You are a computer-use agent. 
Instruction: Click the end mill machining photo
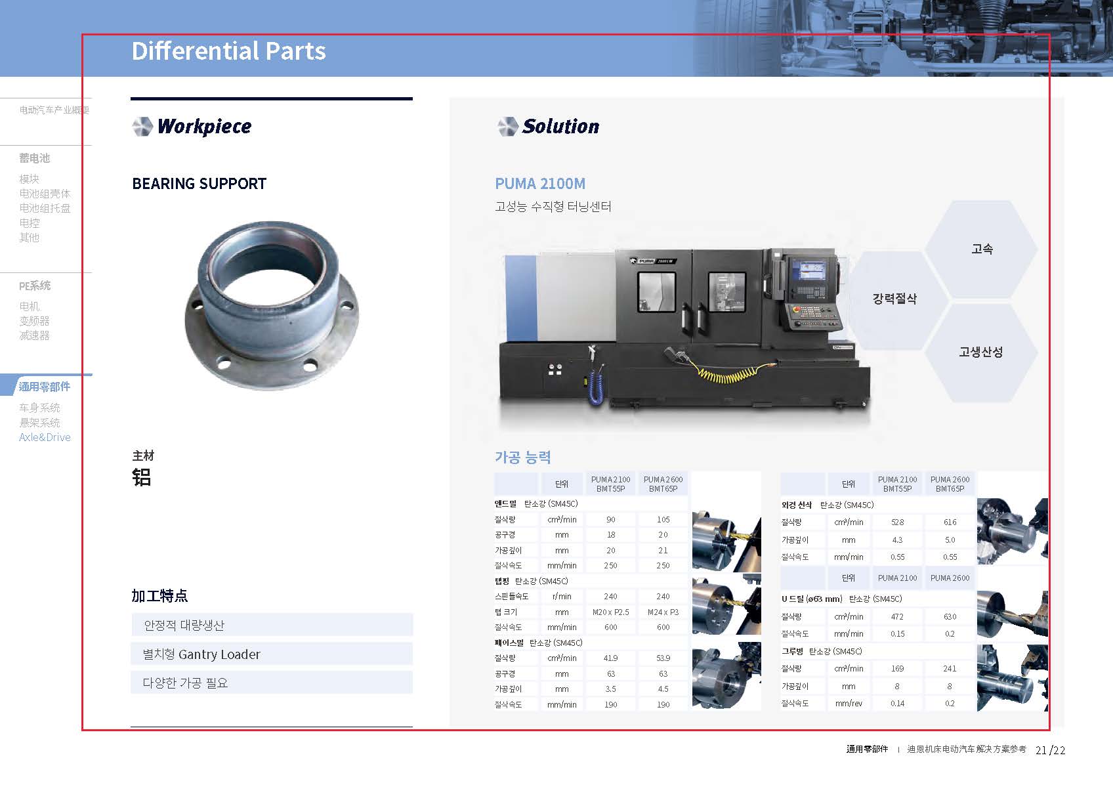click(x=726, y=540)
